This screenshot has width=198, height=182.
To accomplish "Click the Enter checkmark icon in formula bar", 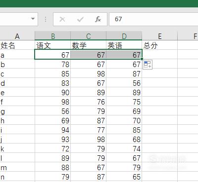I will point(80,19).
